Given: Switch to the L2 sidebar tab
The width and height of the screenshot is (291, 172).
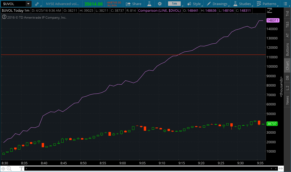Looking at the screenshot, I should (287, 88).
